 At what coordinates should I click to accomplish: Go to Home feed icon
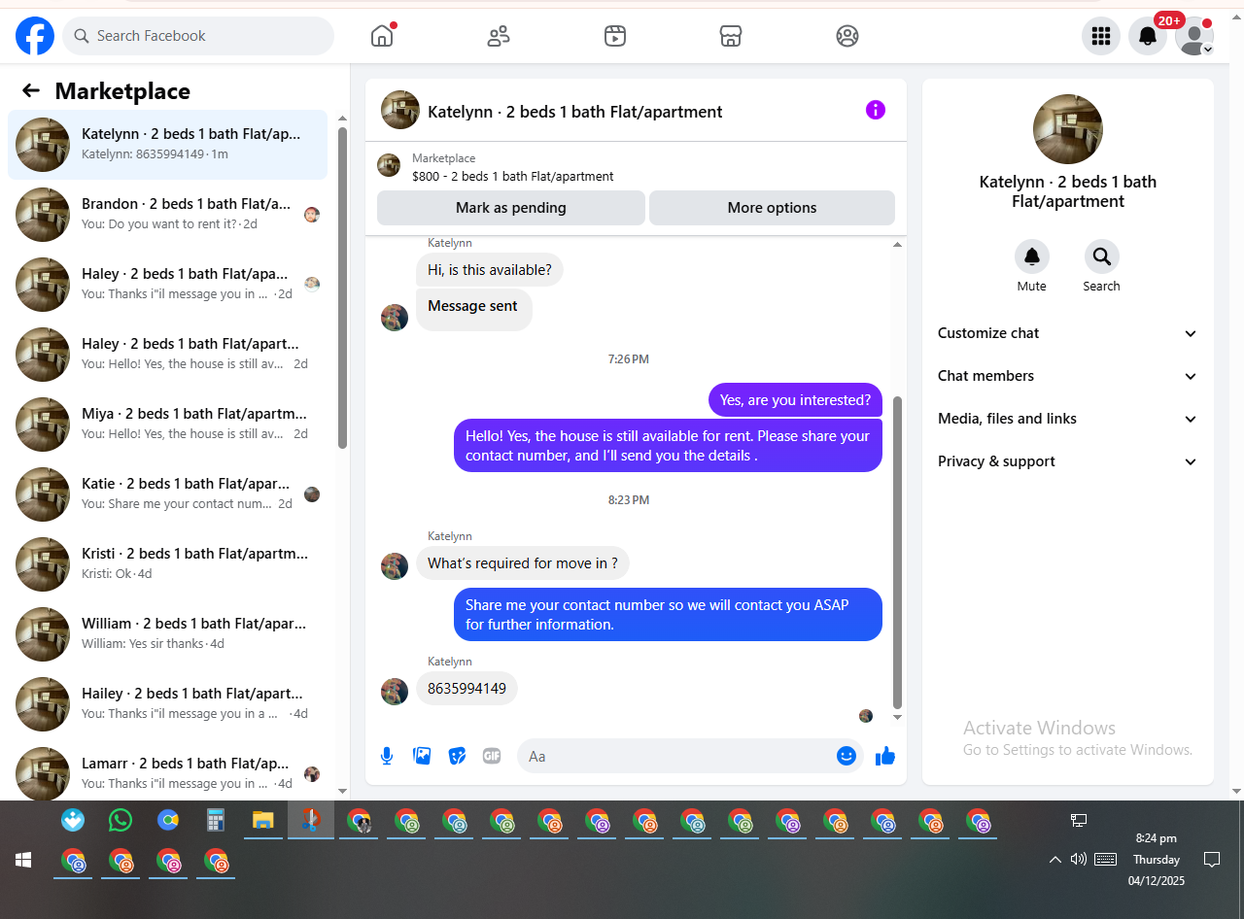point(382,36)
